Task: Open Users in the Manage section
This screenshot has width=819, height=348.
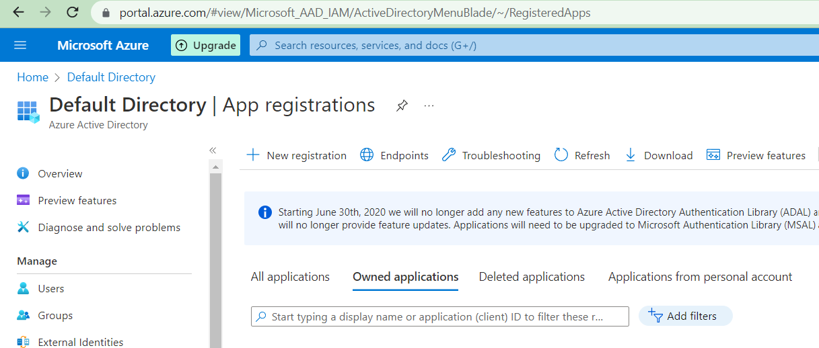Action: pos(51,288)
